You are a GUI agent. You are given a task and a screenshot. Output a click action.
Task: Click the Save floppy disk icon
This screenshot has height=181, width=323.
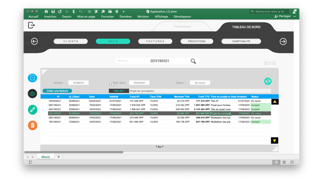tap(53, 11)
